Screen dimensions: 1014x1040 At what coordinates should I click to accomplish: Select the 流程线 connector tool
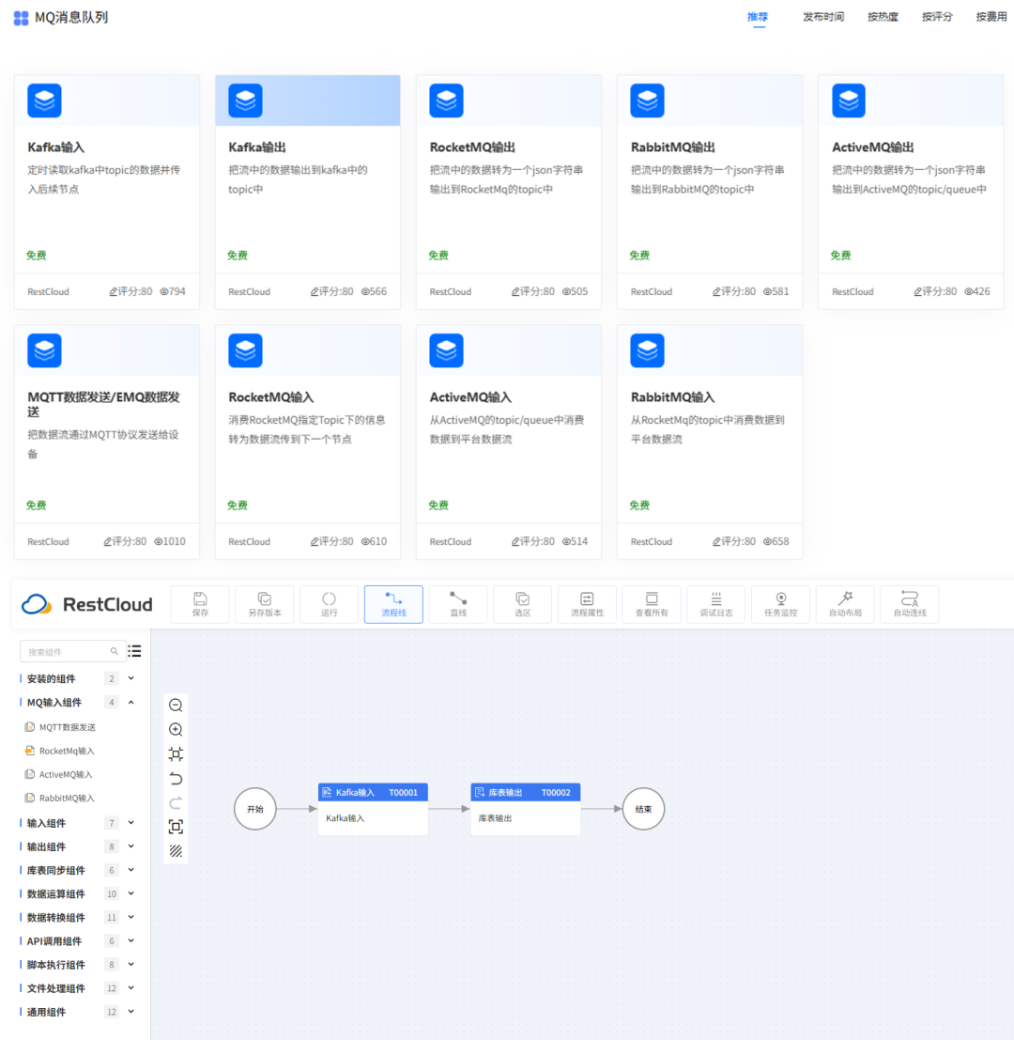pyautogui.click(x=393, y=604)
